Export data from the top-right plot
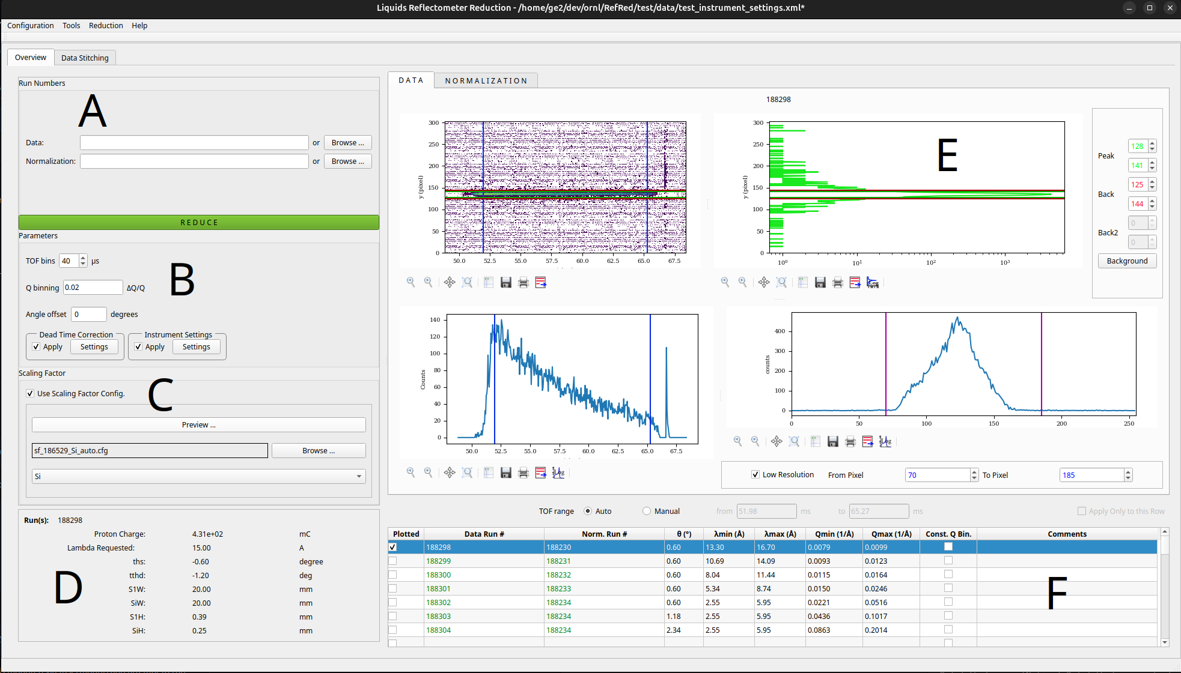The width and height of the screenshot is (1181, 673). tap(855, 282)
